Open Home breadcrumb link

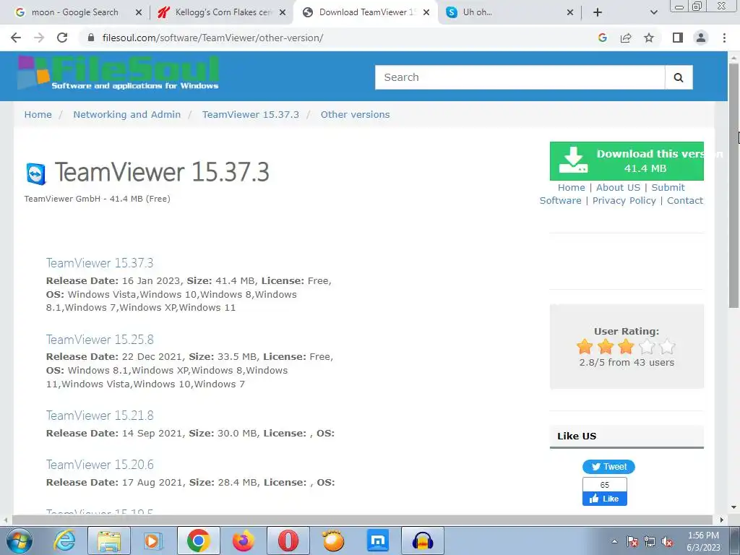pyautogui.click(x=38, y=115)
